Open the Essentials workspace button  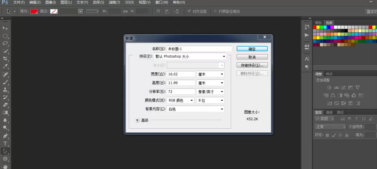tap(371, 12)
